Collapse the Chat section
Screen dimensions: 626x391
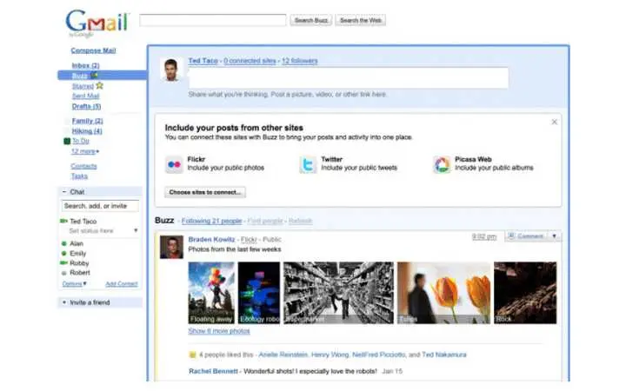tap(63, 192)
